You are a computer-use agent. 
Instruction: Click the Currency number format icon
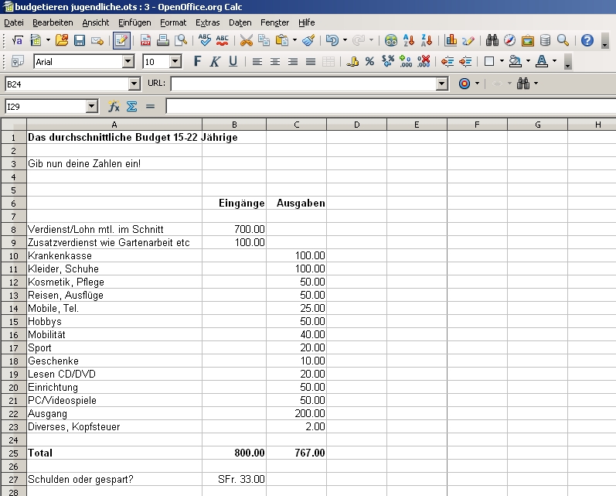(x=352, y=61)
